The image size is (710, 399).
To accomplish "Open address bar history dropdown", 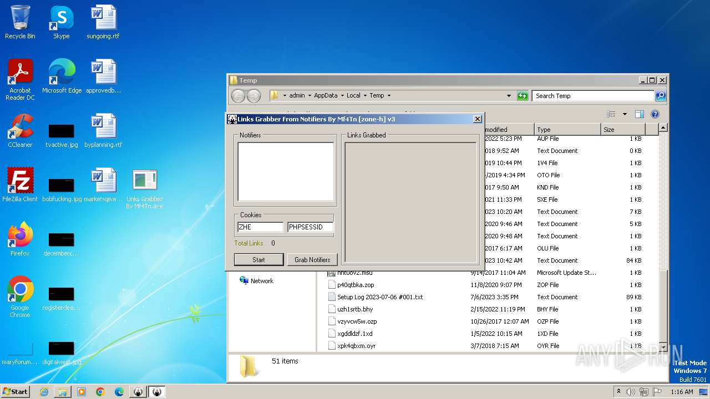I will coord(509,96).
